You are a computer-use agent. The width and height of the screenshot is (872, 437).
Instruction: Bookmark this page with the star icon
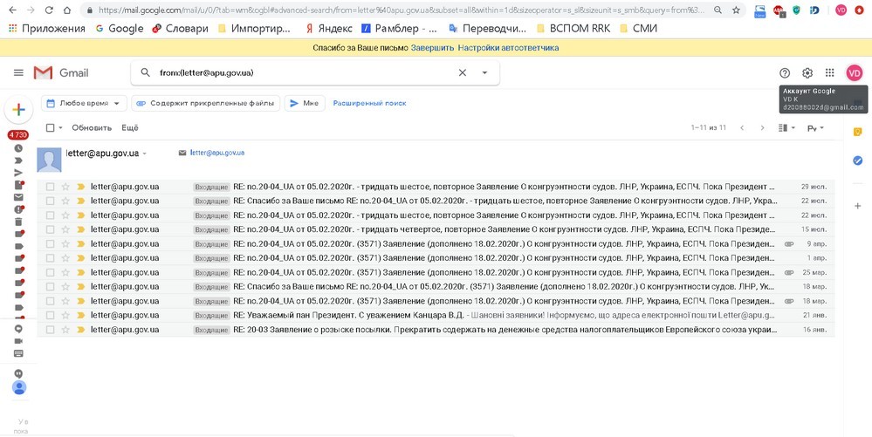(x=736, y=10)
